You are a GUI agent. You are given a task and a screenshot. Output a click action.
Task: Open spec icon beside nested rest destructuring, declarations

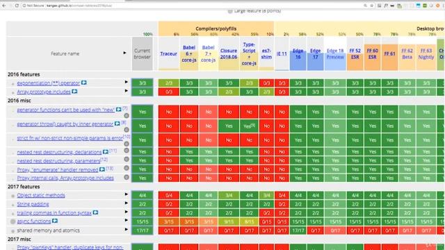pos(105,152)
